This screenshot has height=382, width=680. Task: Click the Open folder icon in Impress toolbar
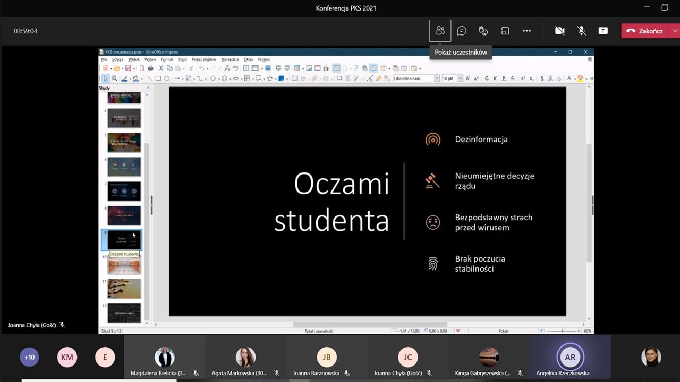coord(116,68)
